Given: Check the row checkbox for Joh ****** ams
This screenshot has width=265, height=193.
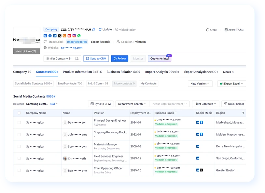Looking at the screenshot, I should tap(19, 134).
